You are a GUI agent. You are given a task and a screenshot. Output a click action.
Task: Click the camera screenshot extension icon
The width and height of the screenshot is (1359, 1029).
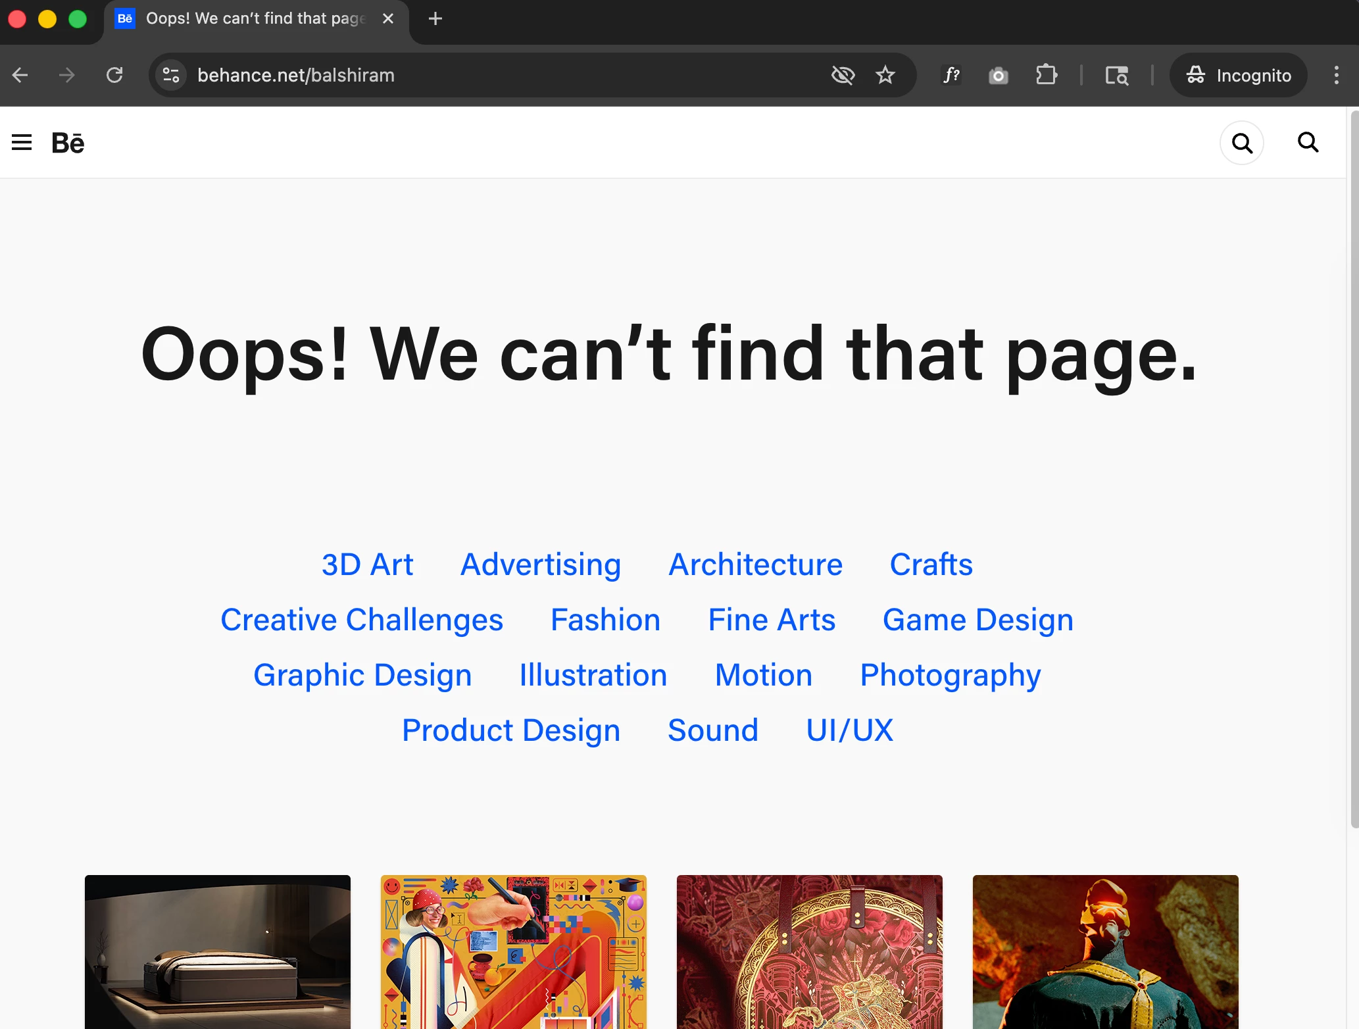click(x=998, y=76)
